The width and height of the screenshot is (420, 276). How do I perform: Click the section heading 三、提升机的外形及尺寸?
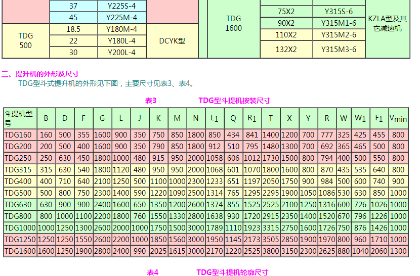click(x=40, y=74)
